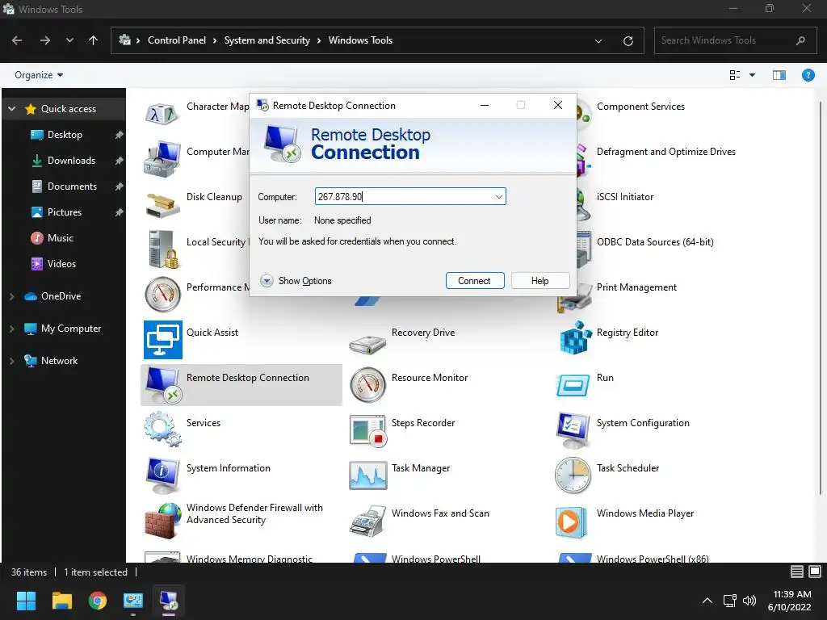Switch to large icons view in status bar
The height and width of the screenshot is (620, 827).
coord(815,572)
